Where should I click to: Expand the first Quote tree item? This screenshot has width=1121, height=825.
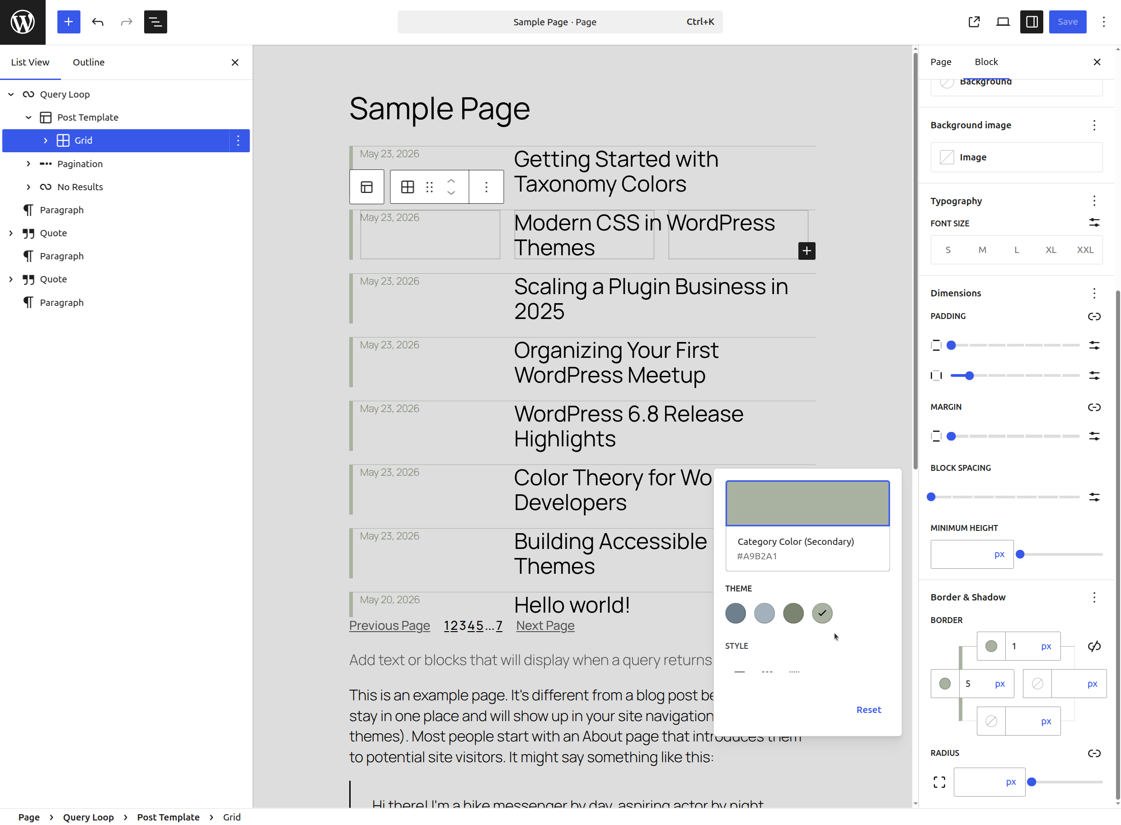pyautogui.click(x=11, y=233)
